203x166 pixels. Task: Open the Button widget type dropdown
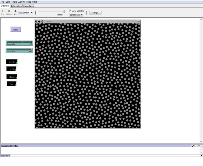(26, 13)
